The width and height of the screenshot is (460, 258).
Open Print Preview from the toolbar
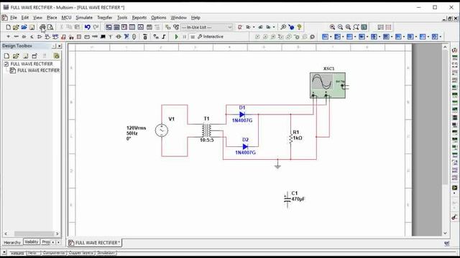50,27
